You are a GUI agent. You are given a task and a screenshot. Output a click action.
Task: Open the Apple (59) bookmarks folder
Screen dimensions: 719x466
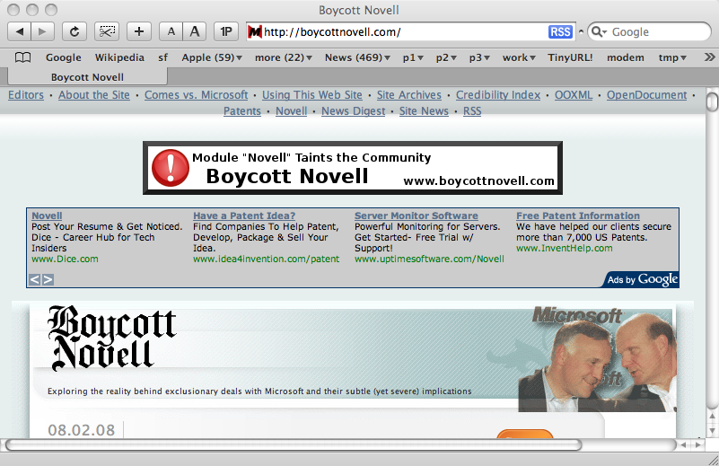click(x=212, y=57)
